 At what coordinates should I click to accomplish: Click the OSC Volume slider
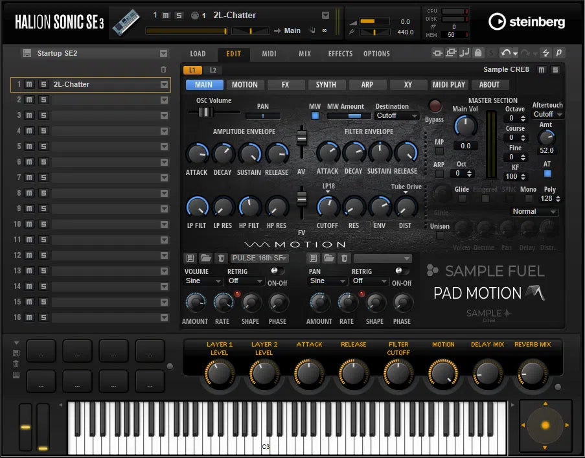[x=206, y=112]
